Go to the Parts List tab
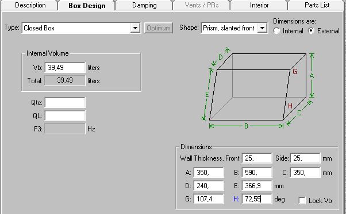 [x=317, y=5]
